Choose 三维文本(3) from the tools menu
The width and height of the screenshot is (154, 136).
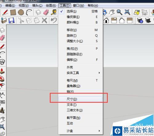80,110
